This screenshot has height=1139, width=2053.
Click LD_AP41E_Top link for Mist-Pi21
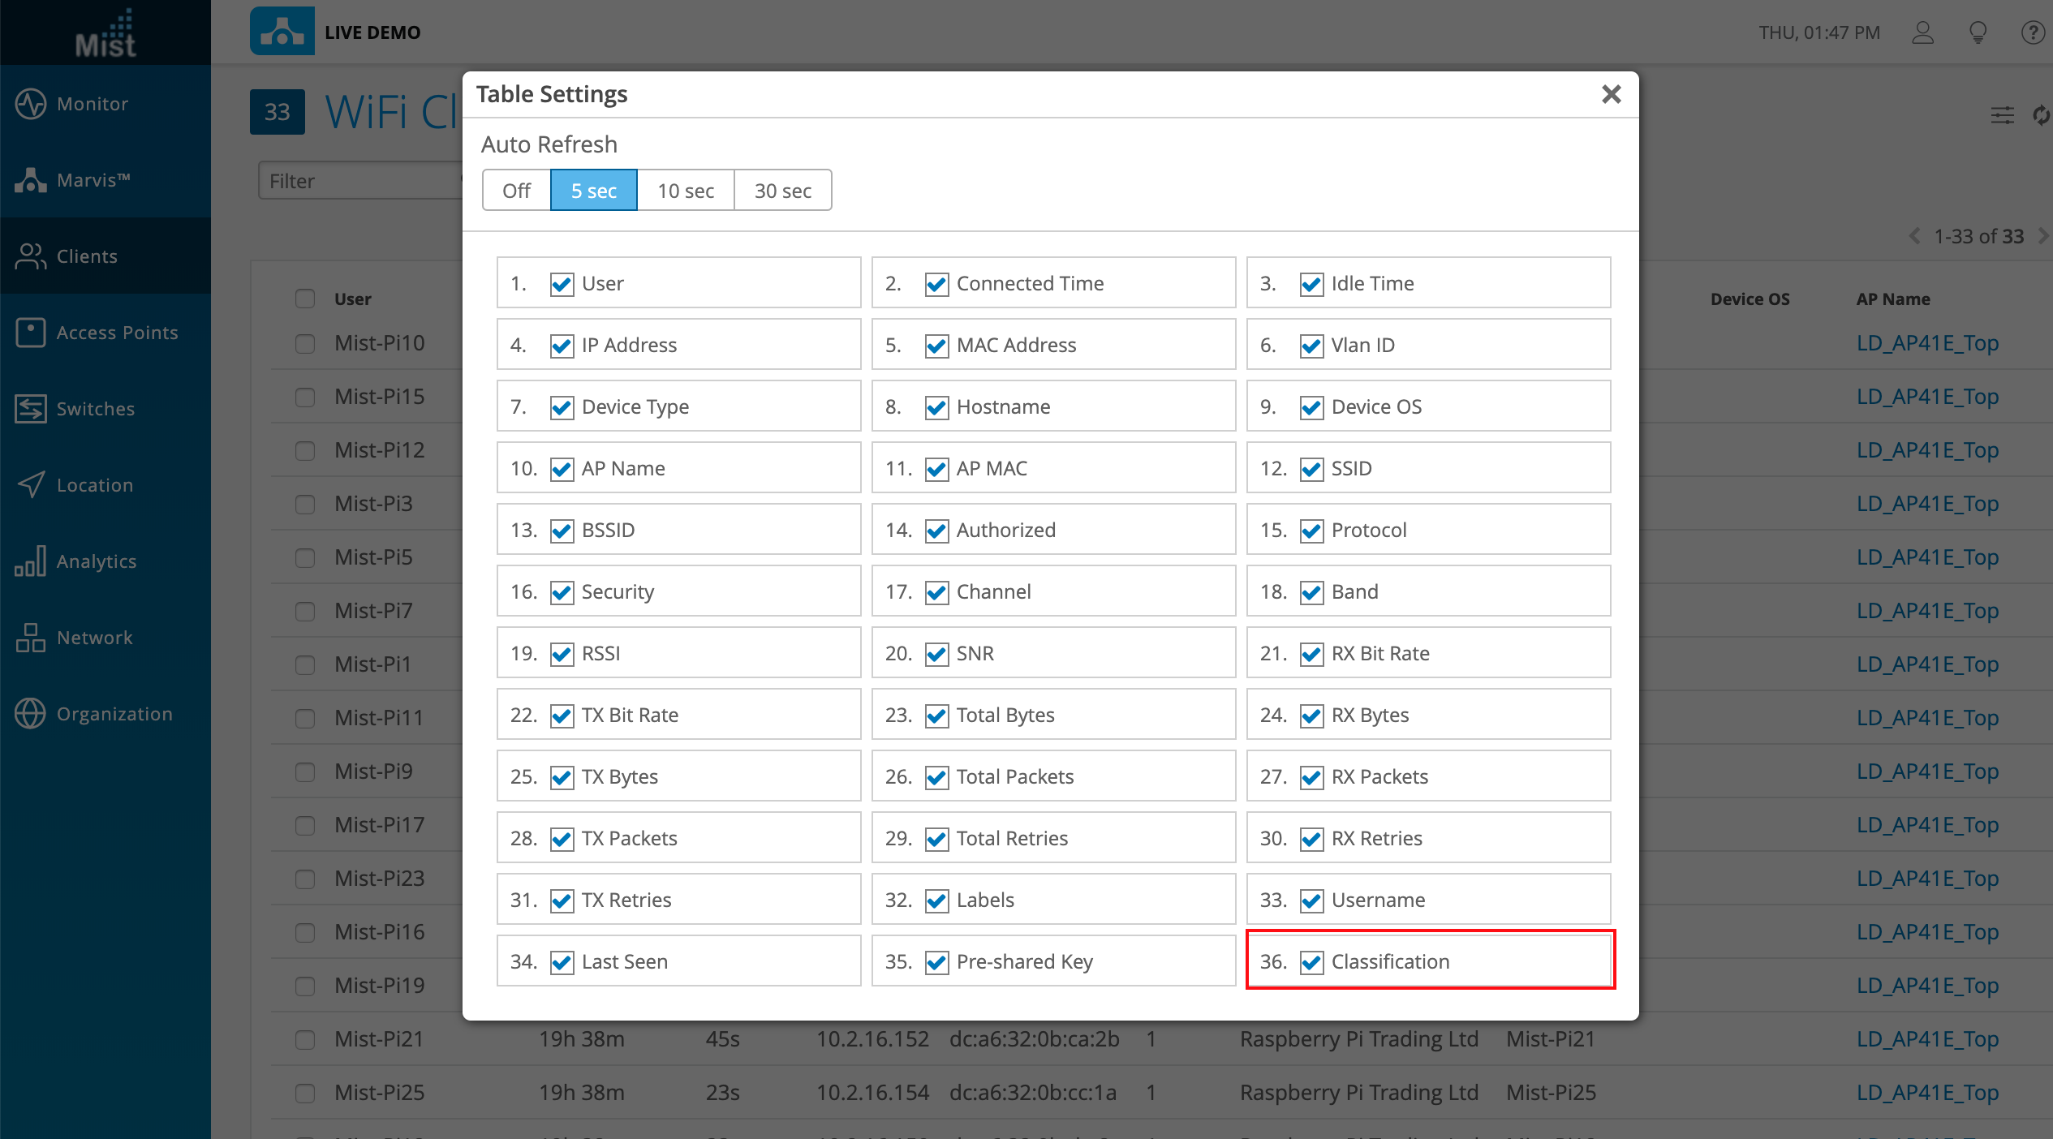[x=1927, y=1039]
